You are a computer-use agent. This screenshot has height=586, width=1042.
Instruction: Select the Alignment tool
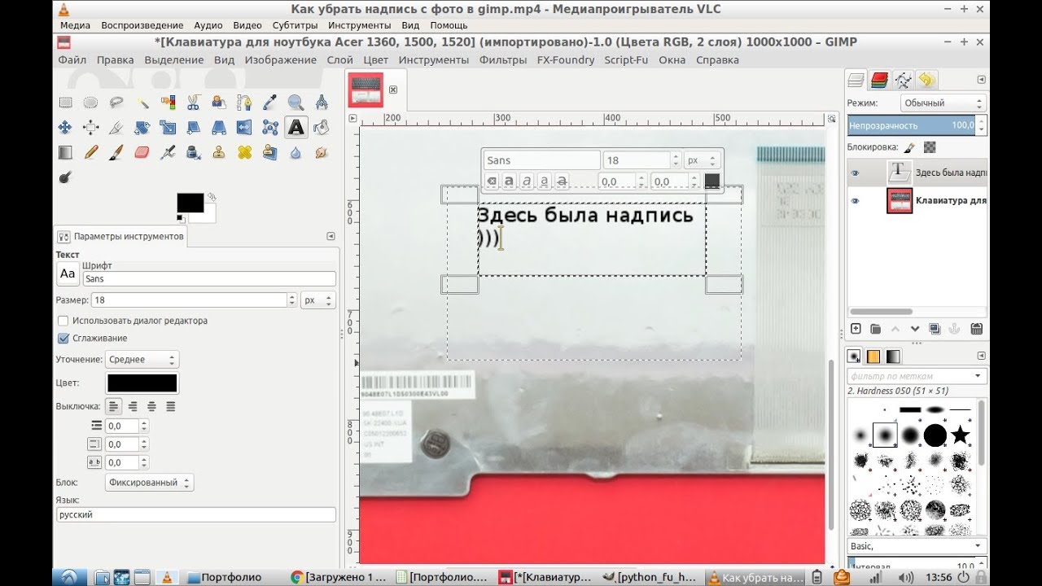tap(90, 128)
